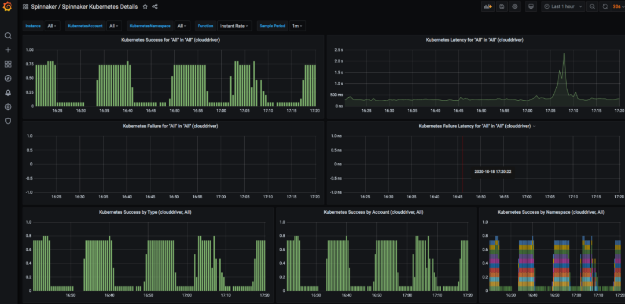Open the Kubernetes Failure Latency panel title menu
The image size is (625, 304).
pyautogui.click(x=475, y=125)
